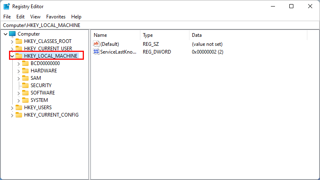
Task: Click the SYSTEM folder icon
Action: point(25,100)
